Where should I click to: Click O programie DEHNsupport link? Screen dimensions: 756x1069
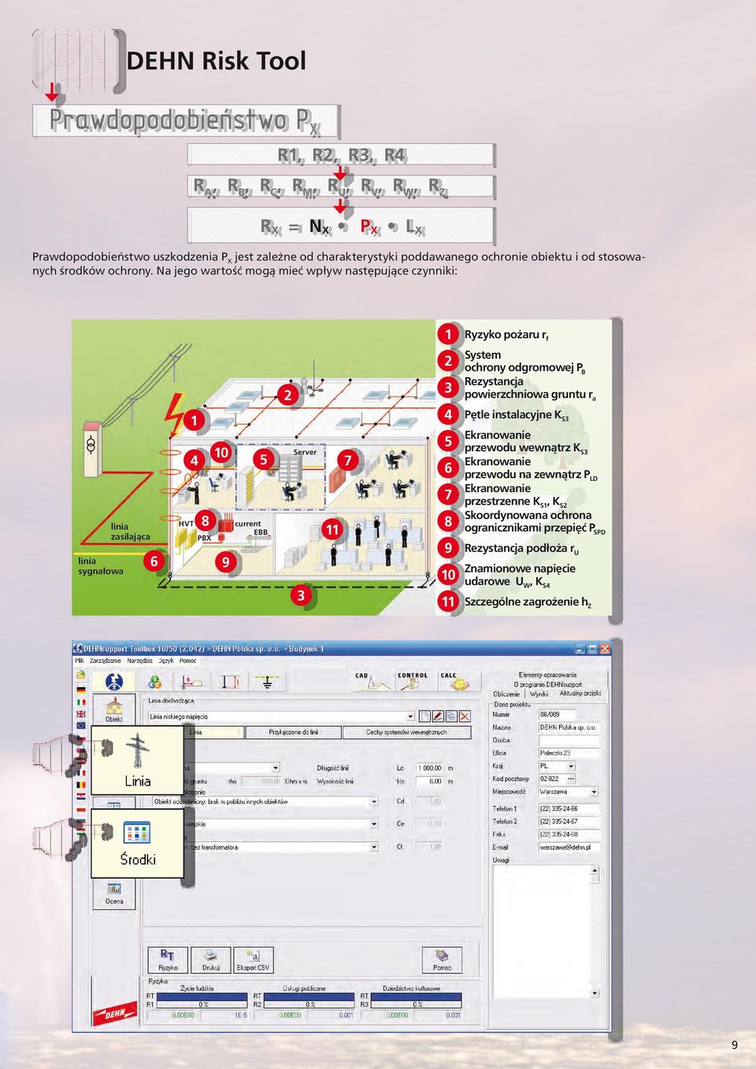click(548, 685)
